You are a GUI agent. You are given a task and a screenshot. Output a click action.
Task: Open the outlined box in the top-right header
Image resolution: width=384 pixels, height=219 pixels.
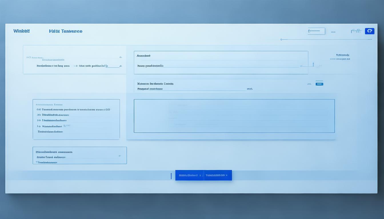coord(316,31)
